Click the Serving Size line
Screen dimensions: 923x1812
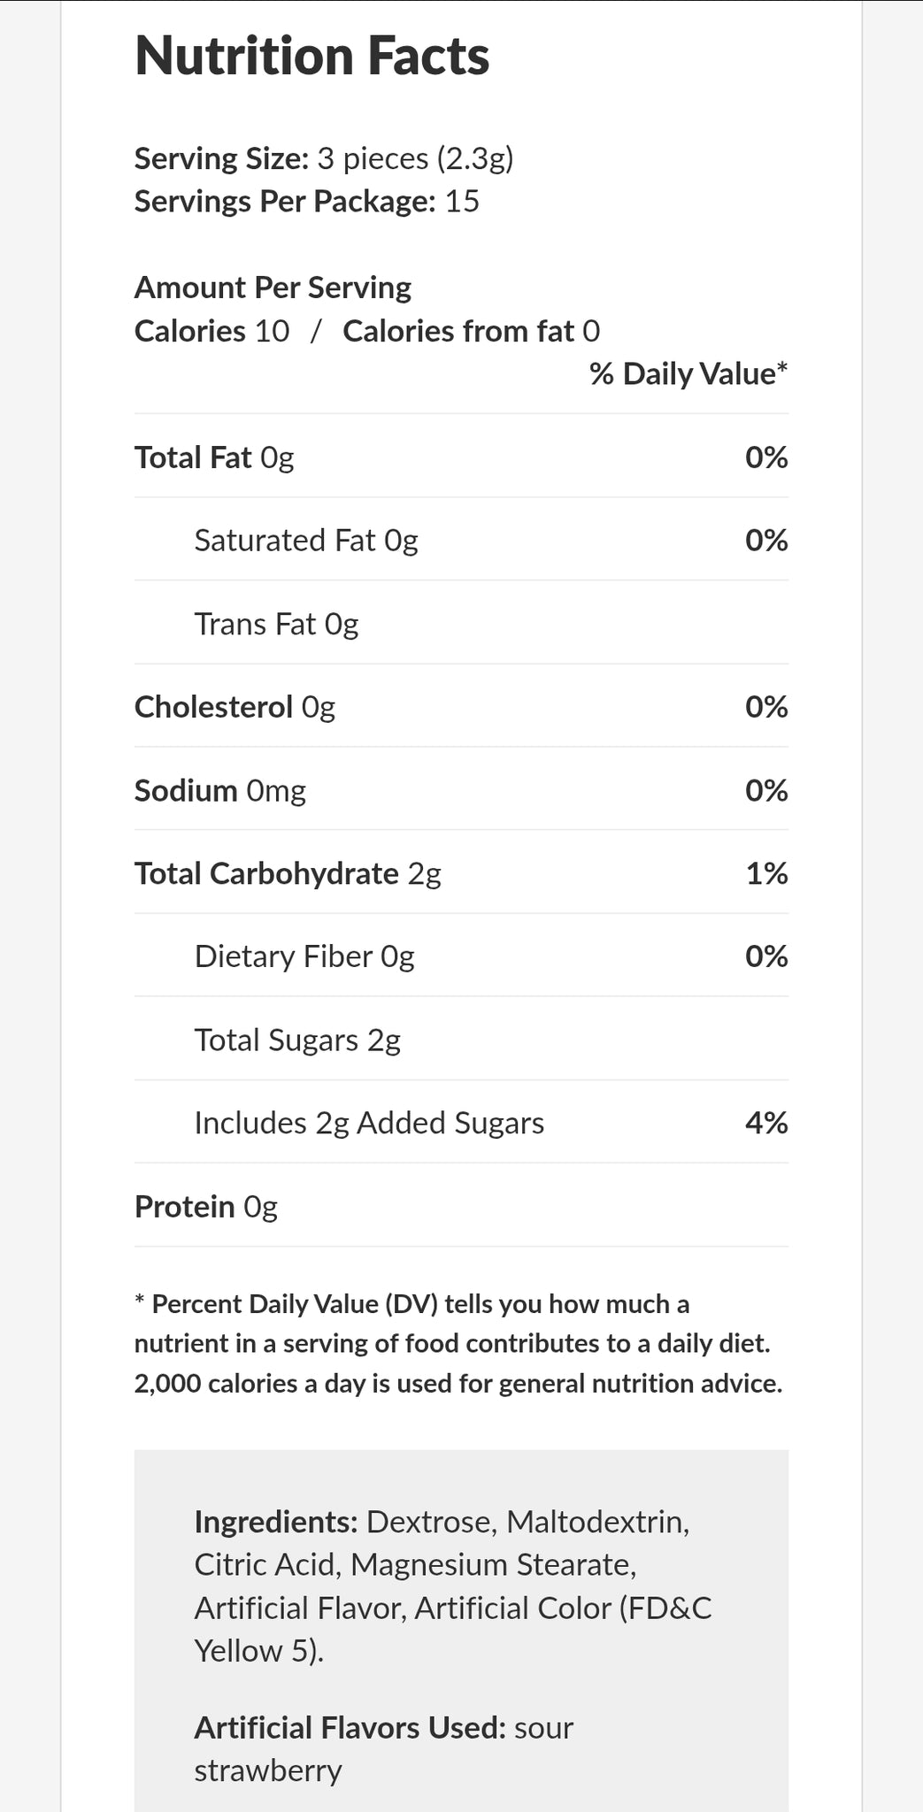click(324, 158)
